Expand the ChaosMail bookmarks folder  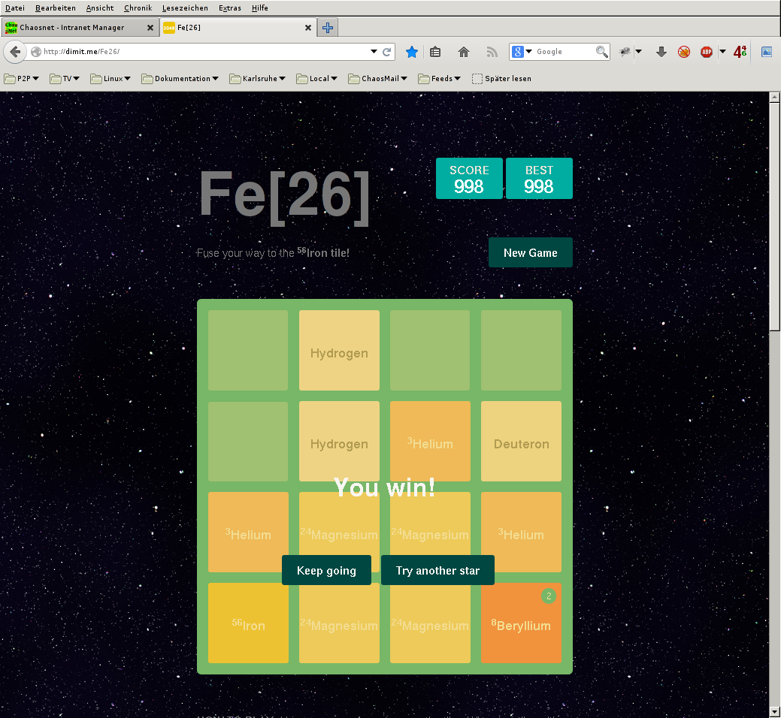379,78
